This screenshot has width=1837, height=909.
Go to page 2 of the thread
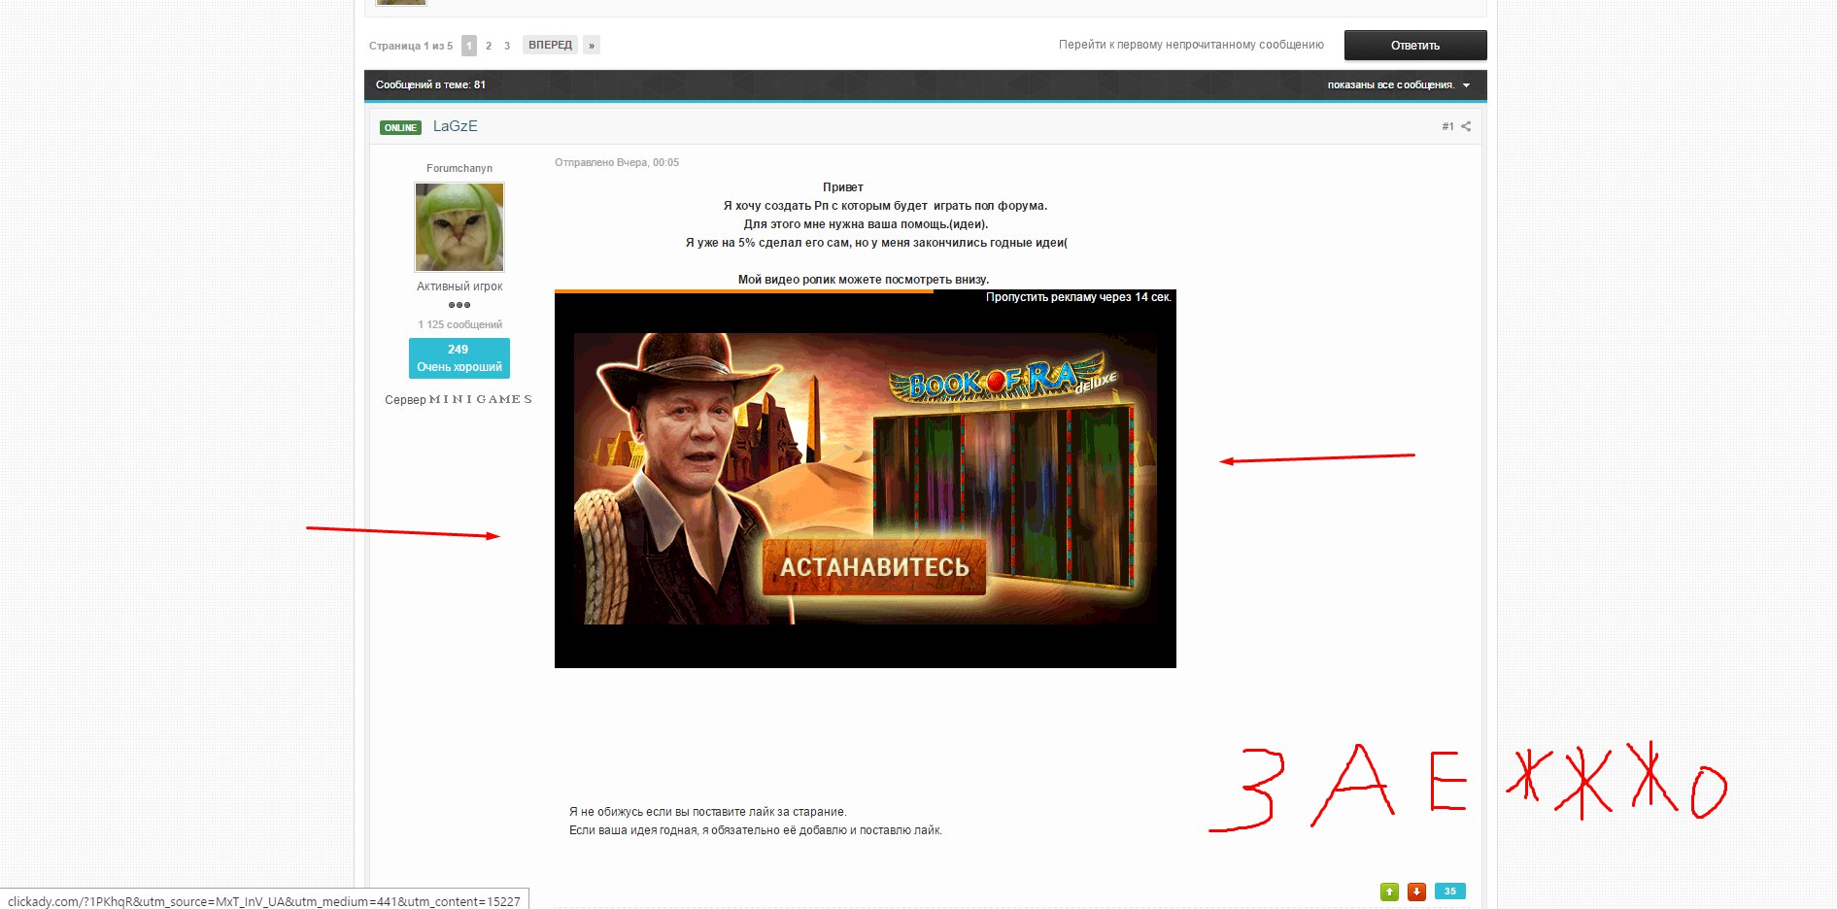tap(489, 46)
